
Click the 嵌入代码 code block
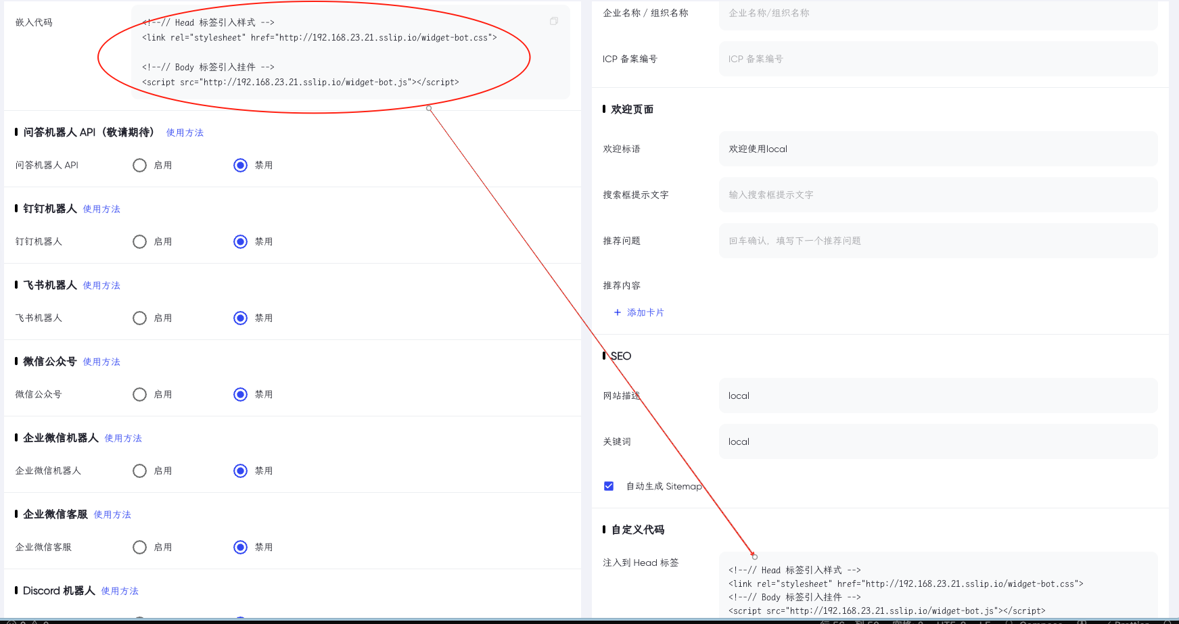pyautogui.click(x=350, y=52)
